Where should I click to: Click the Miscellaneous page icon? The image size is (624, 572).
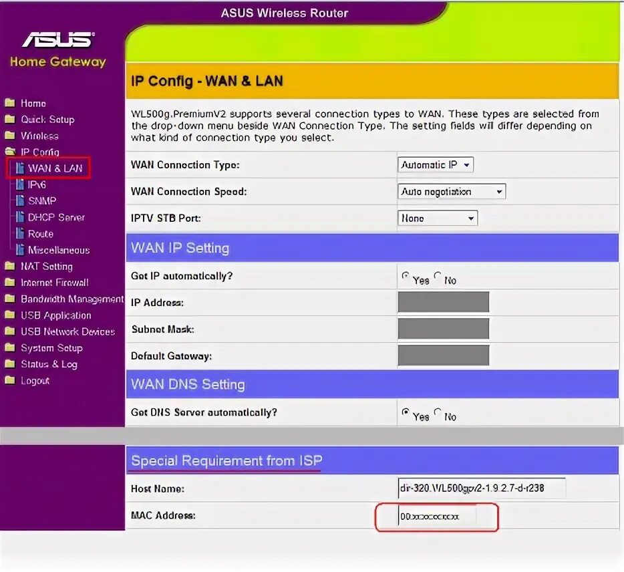pos(19,249)
